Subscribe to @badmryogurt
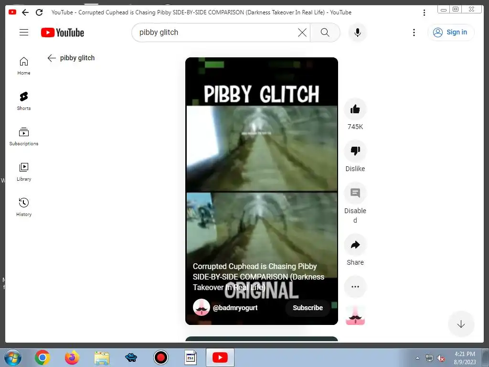This screenshot has height=367, width=489. (x=308, y=308)
